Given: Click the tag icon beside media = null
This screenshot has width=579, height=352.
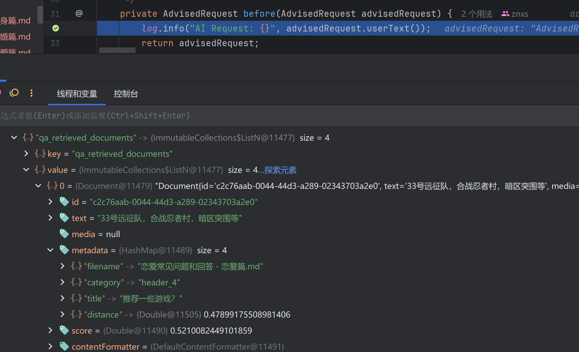Looking at the screenshot, I should 64,234.
